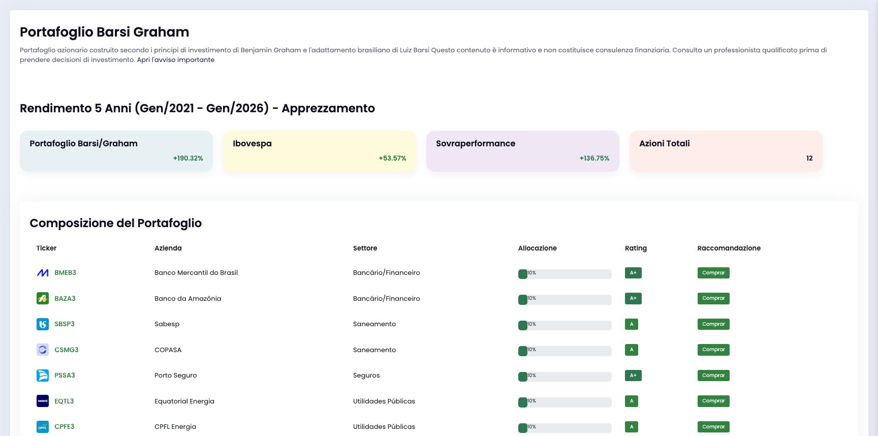Click Comprar button for Banco da Amazônia

713,298
